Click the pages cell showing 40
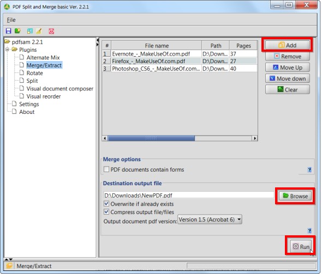Image resolution: width=322 pixels, height=274 pixels. (x=243, y=69)
